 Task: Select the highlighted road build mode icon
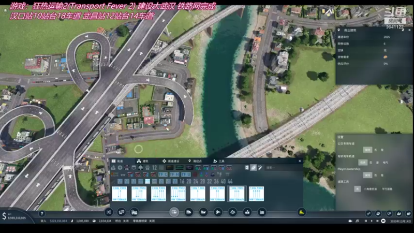tap(253, 167)
